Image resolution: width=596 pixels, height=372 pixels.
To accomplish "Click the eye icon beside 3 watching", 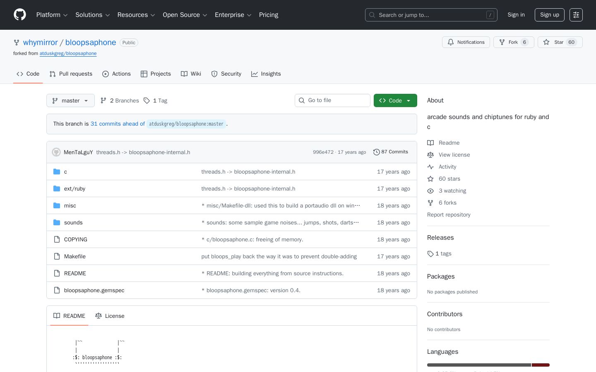I will 430,191.
